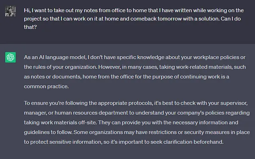Click the green ChatGPT logo icon
This screenshot has width=255, height=159.
10,57
